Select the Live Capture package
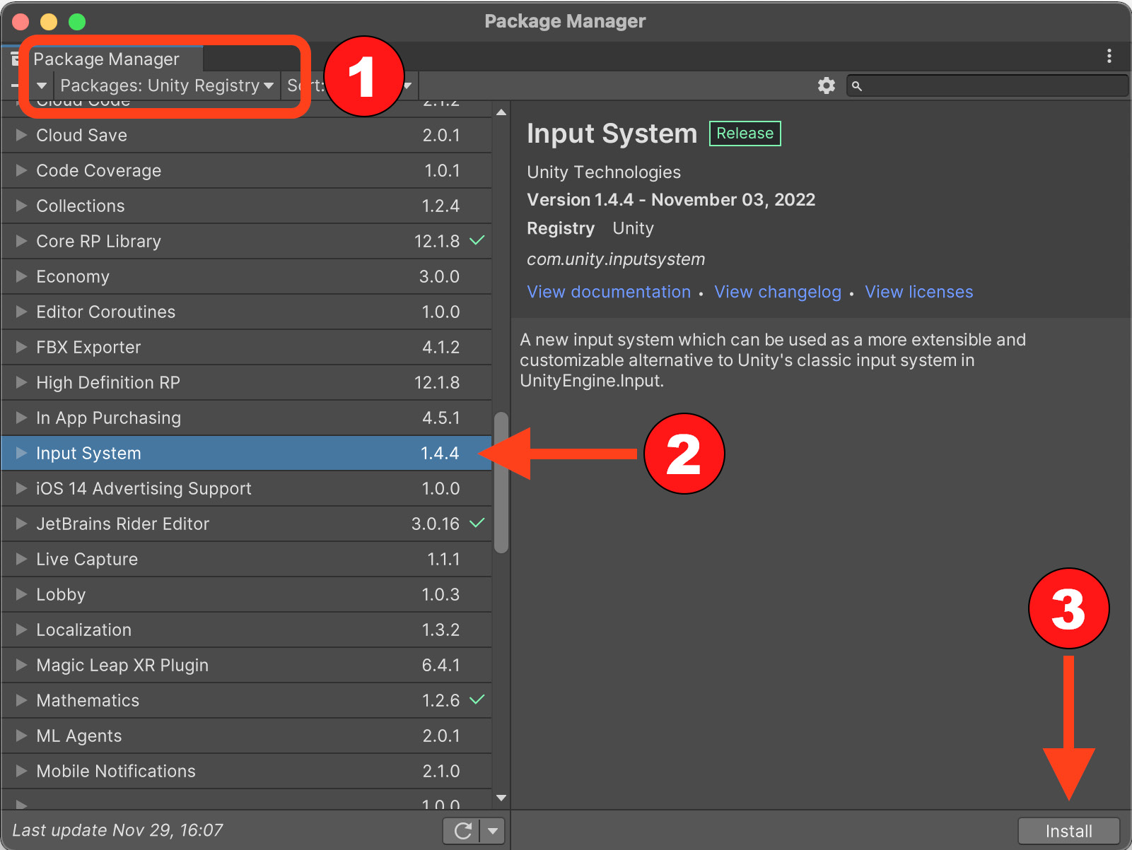The image size is (1132, 850). click(246, 559)
